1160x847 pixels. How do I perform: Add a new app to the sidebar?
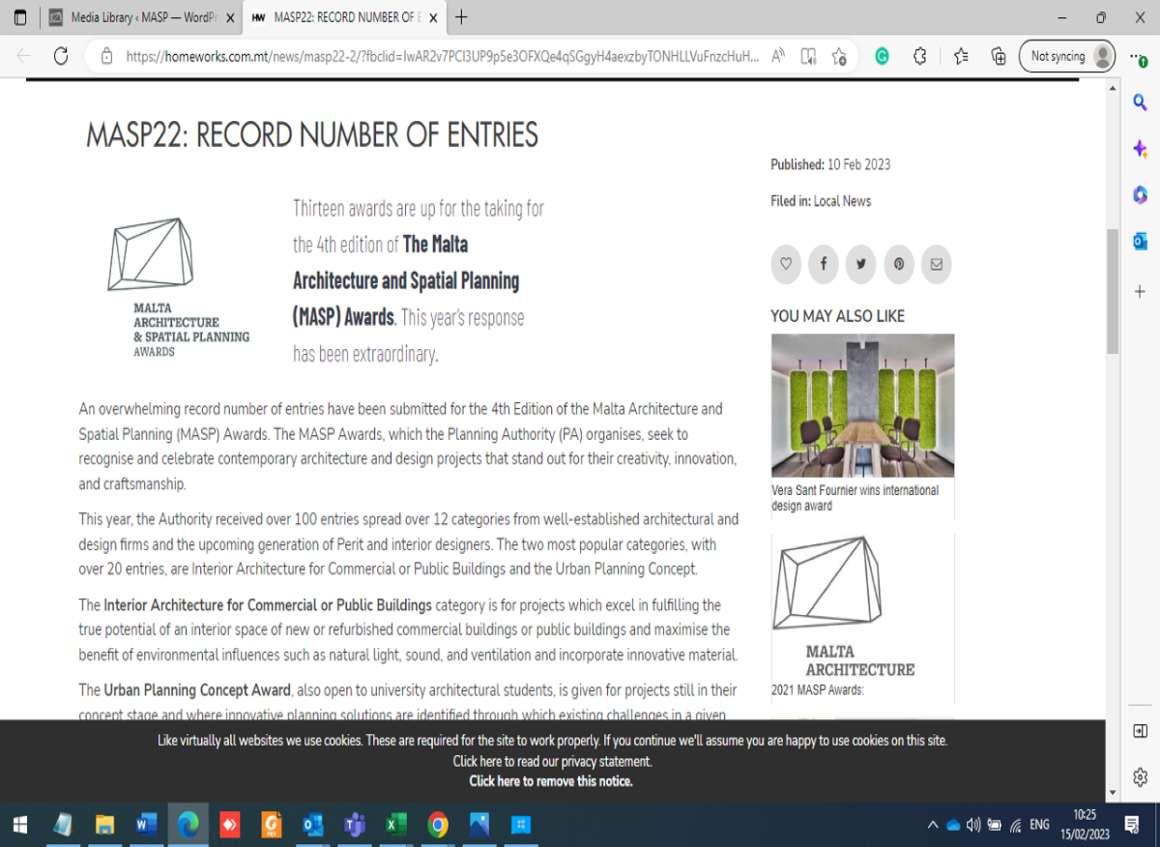1140,291
